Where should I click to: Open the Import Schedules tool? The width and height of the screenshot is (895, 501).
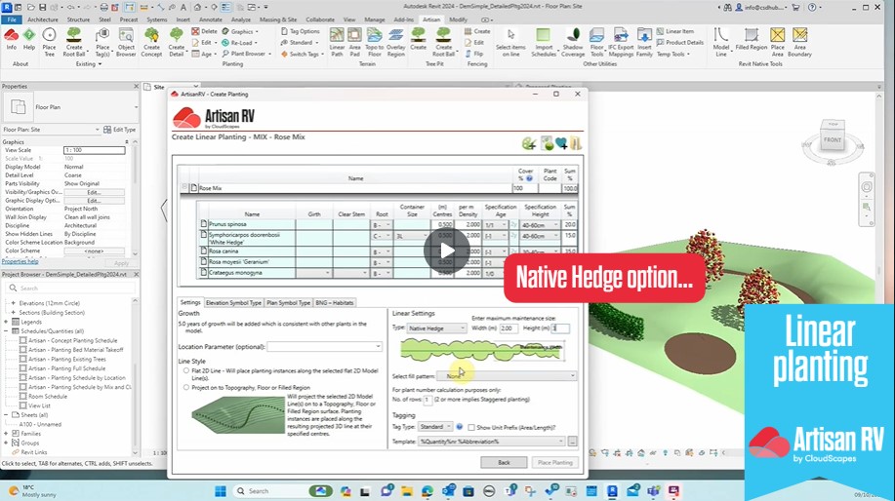pyautogui.click(x=544, y=39)
